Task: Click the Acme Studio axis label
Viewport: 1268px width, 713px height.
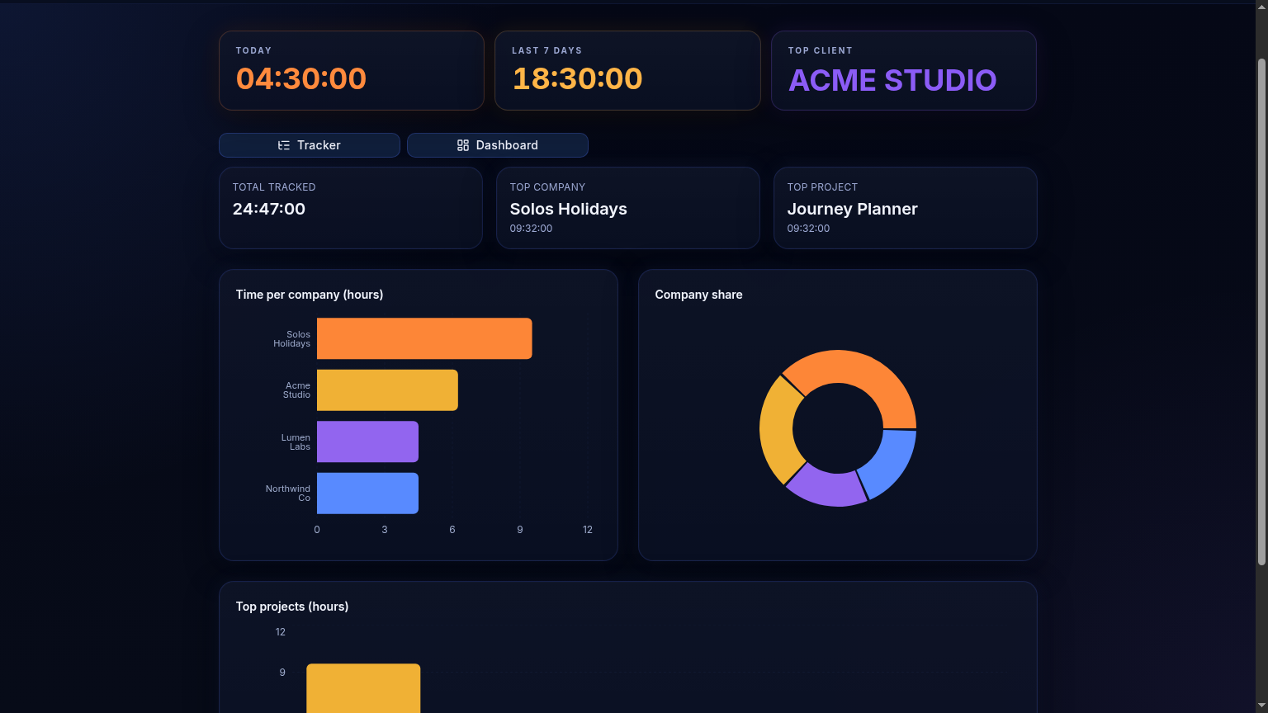Action: tap(297, 390)
